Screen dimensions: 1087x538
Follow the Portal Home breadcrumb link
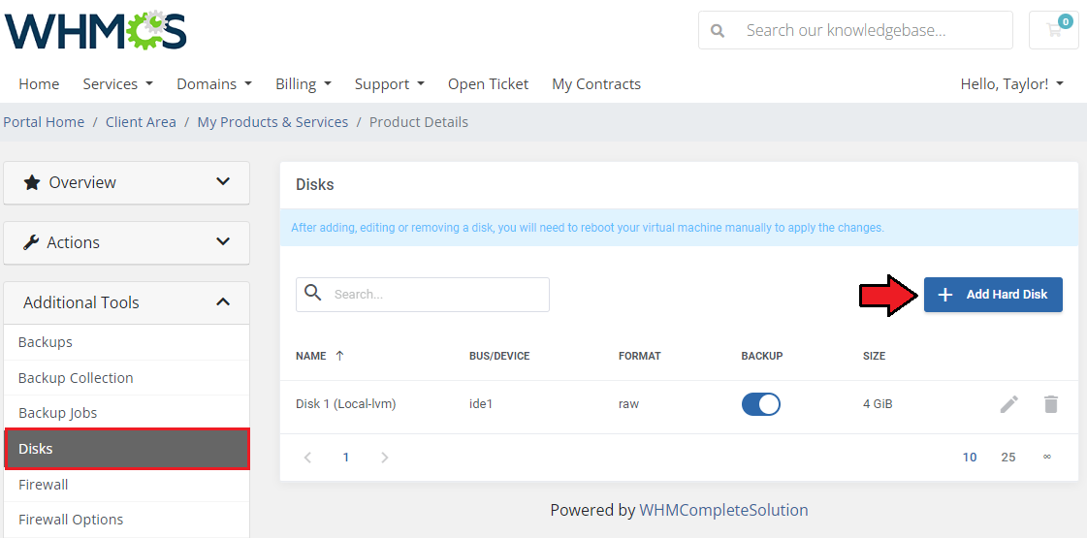(44, 122)
